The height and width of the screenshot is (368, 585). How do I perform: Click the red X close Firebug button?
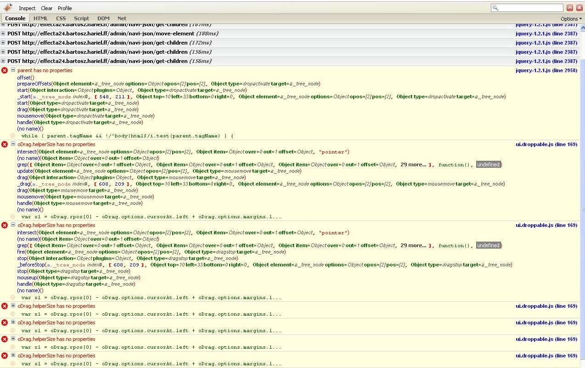point(579,8)
